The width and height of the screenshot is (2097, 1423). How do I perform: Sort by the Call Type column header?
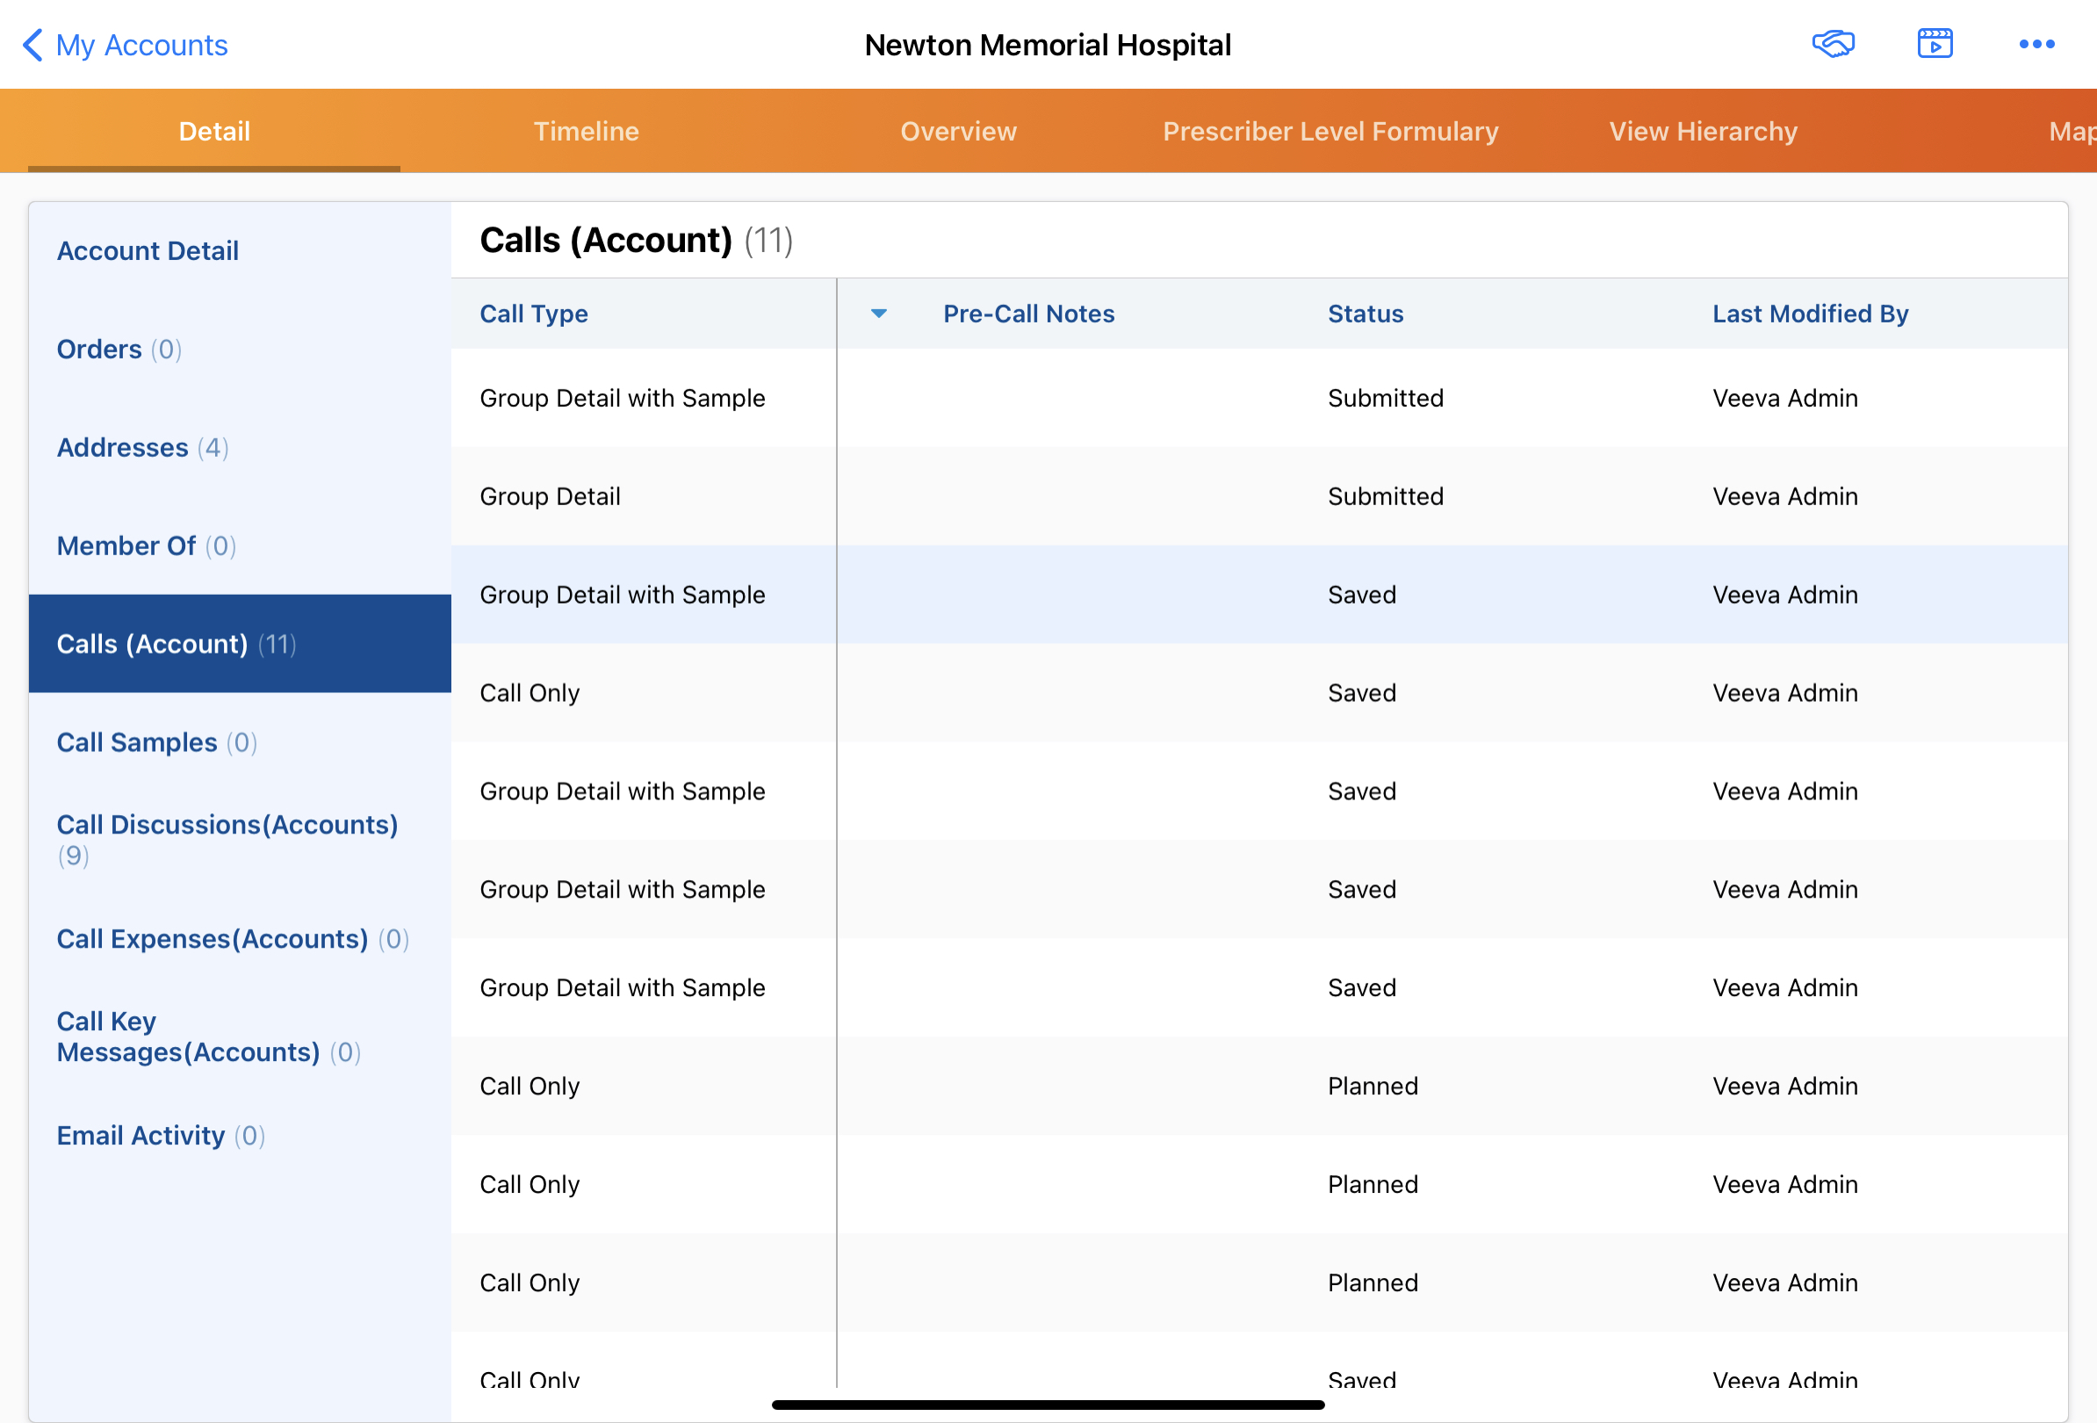533,314
